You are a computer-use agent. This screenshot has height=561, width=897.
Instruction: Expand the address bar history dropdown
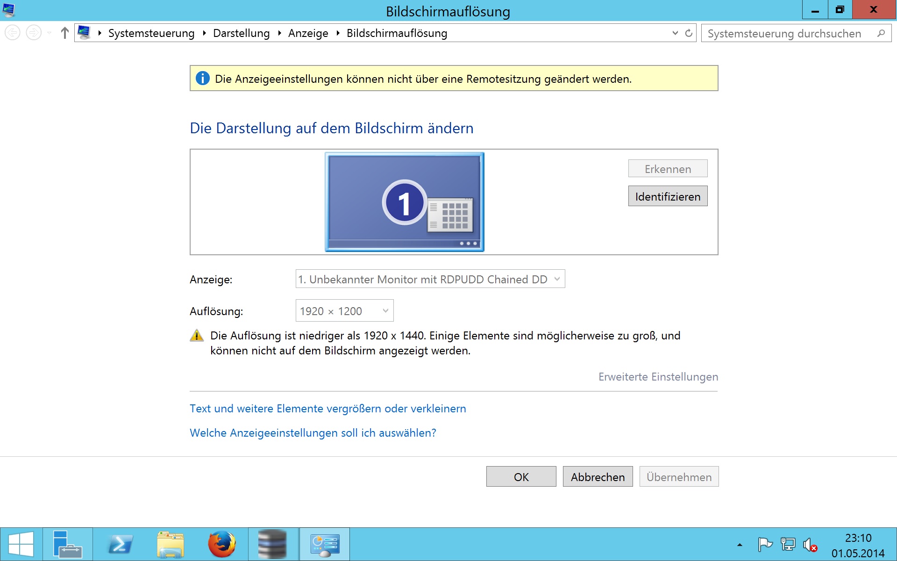point(675,33)
